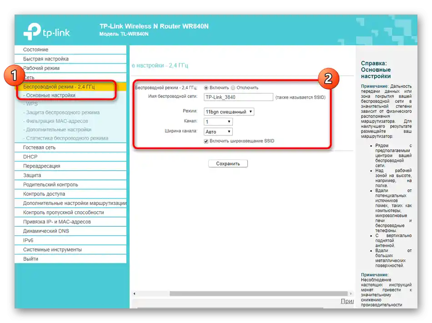Open Быстрая настройка menu item

(x=70, y=59)
